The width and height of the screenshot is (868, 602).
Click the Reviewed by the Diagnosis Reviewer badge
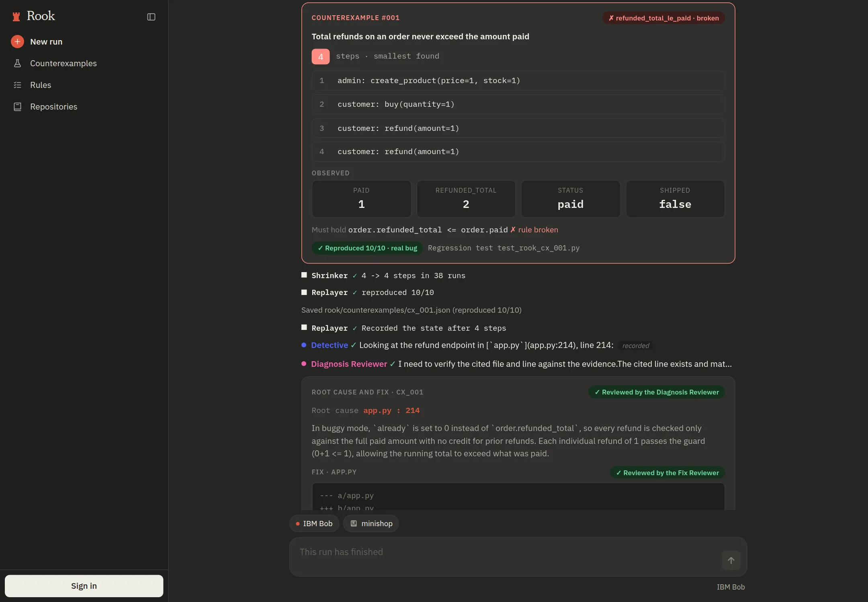tap(657, 392)
